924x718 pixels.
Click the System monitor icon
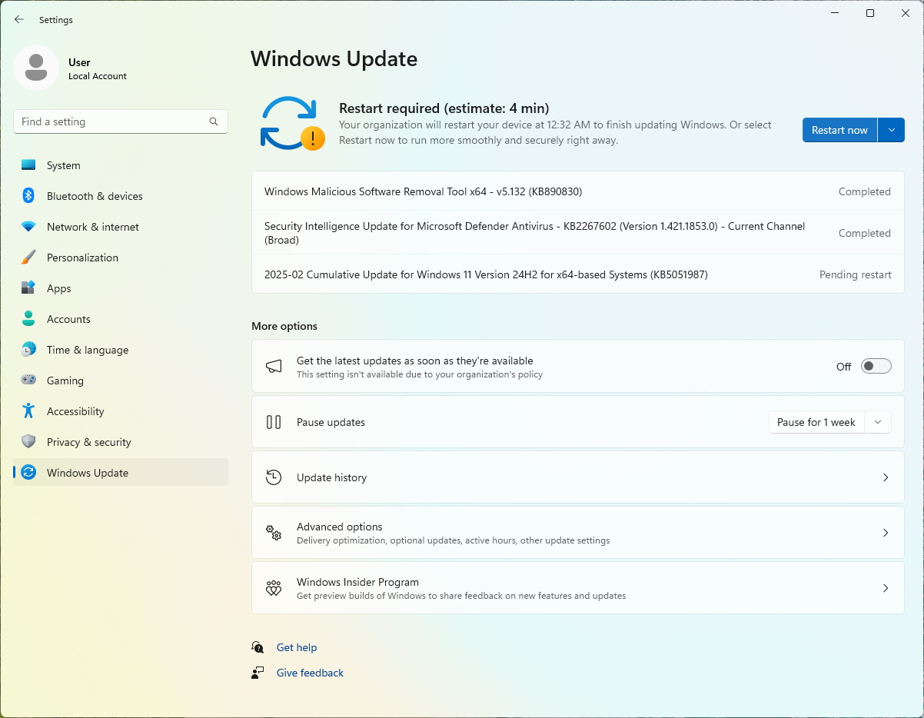[x=28, y=165]
